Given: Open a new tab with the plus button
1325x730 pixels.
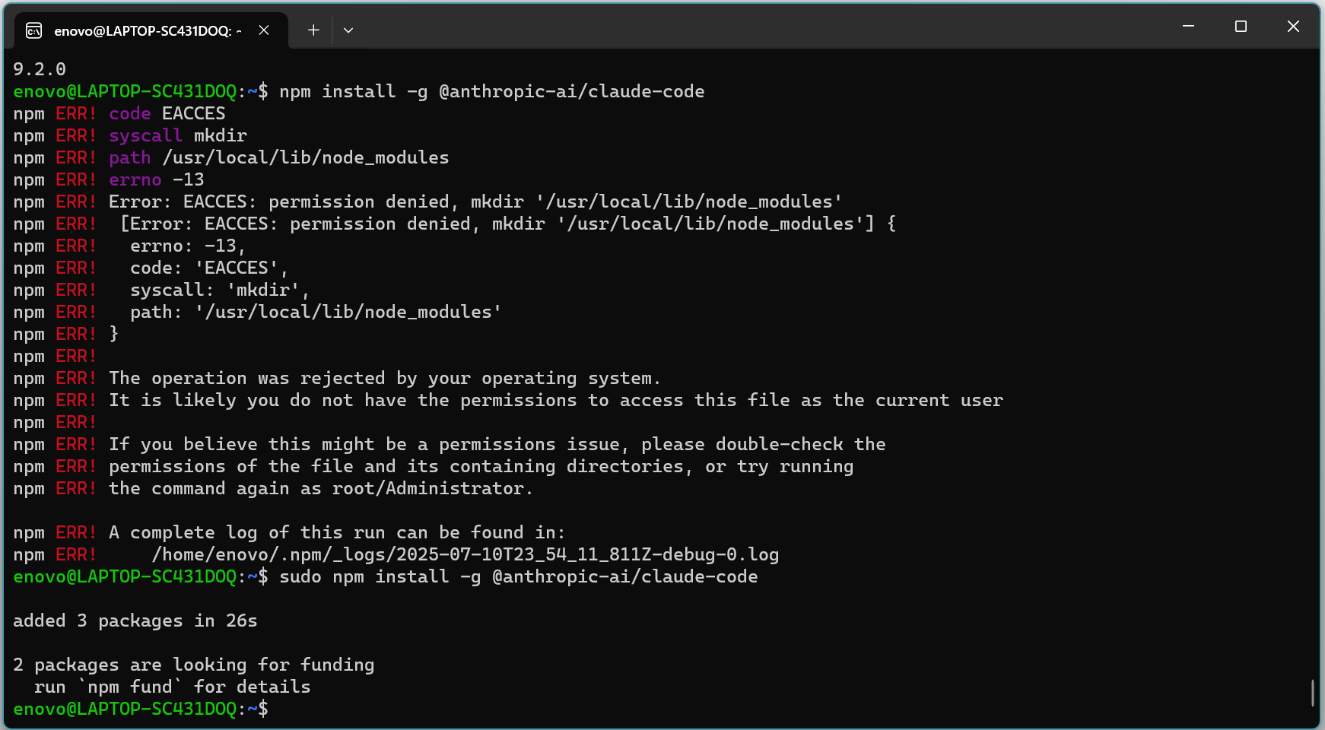Looking at the screenshot, I should [x=313, y=30].
